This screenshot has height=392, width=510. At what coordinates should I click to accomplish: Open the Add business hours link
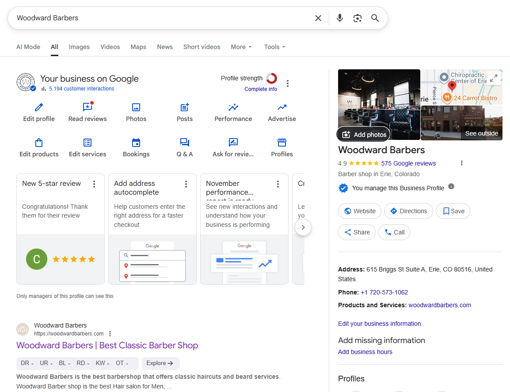365,352
